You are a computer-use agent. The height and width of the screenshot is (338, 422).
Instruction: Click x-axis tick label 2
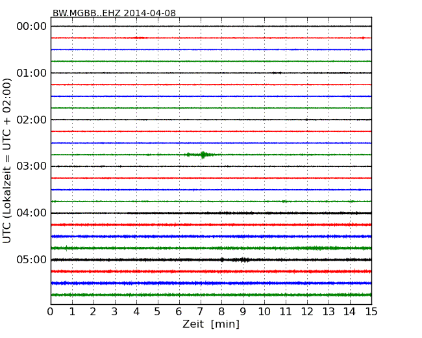pyautogui.click(x=93, y=312)
